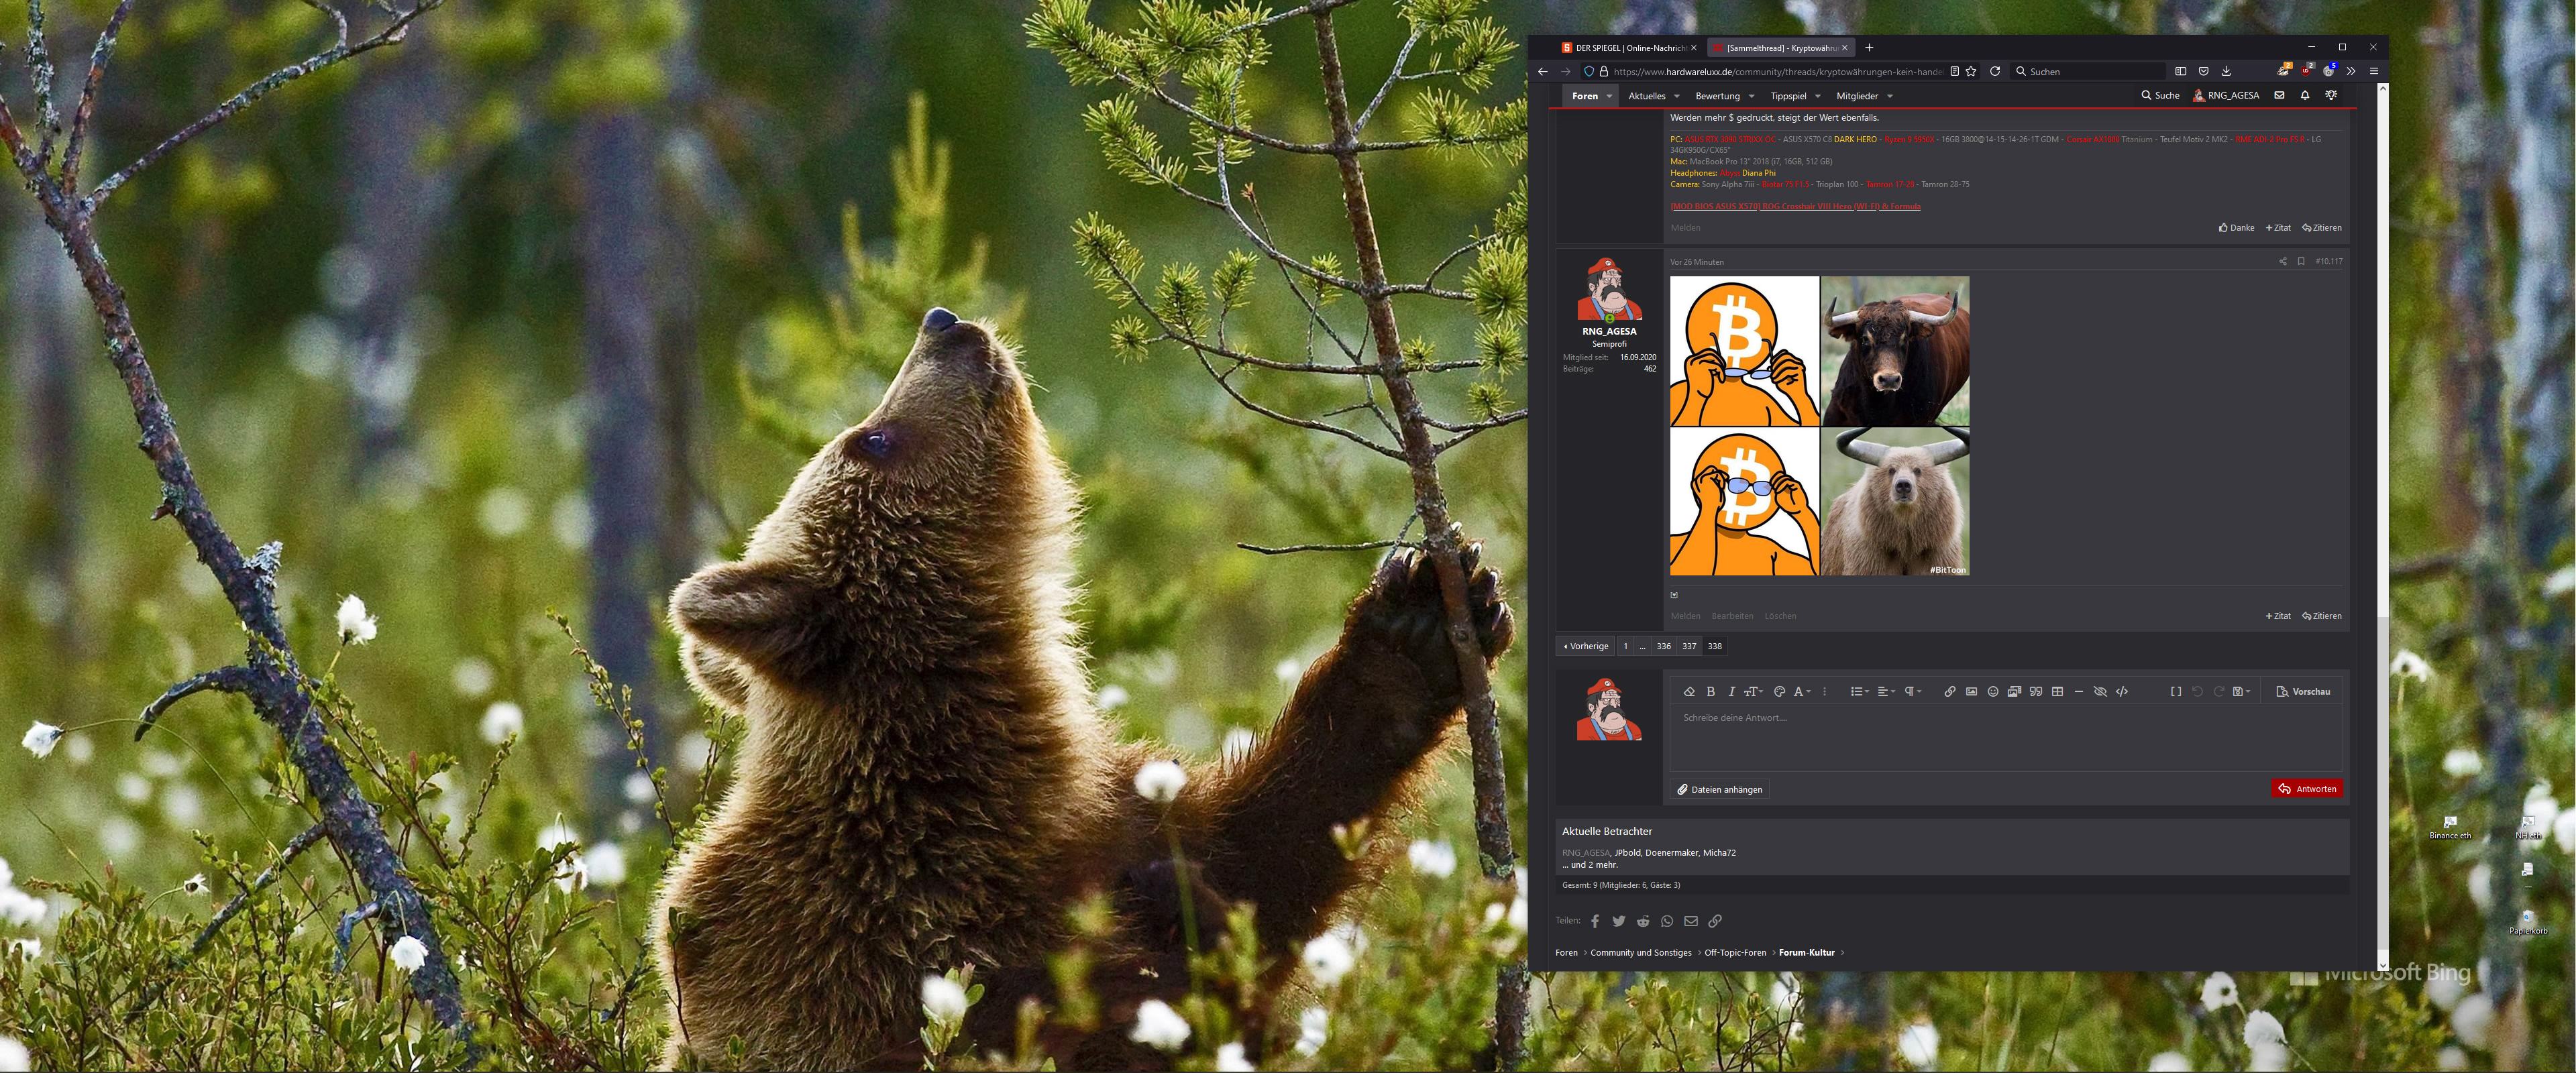Open the notifications bell icon
The image size is (2576, 1073).
click(2305, 95)
